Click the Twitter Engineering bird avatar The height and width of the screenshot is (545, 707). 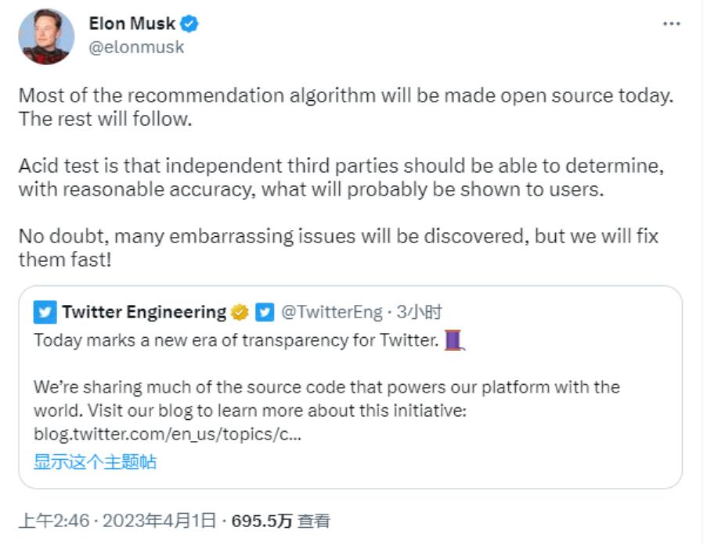tap(45, 313)
